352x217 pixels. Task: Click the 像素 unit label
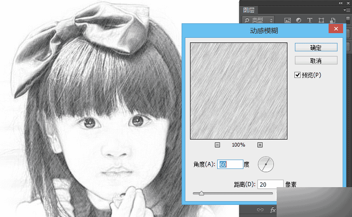(291, 184)
